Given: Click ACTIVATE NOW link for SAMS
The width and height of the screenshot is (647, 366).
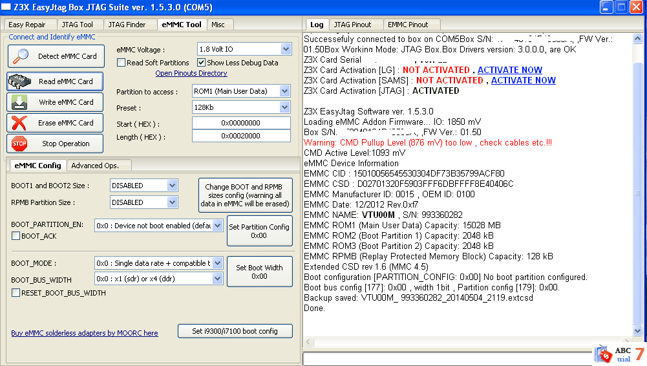Looking at the screenshot, I should [523, 80].
